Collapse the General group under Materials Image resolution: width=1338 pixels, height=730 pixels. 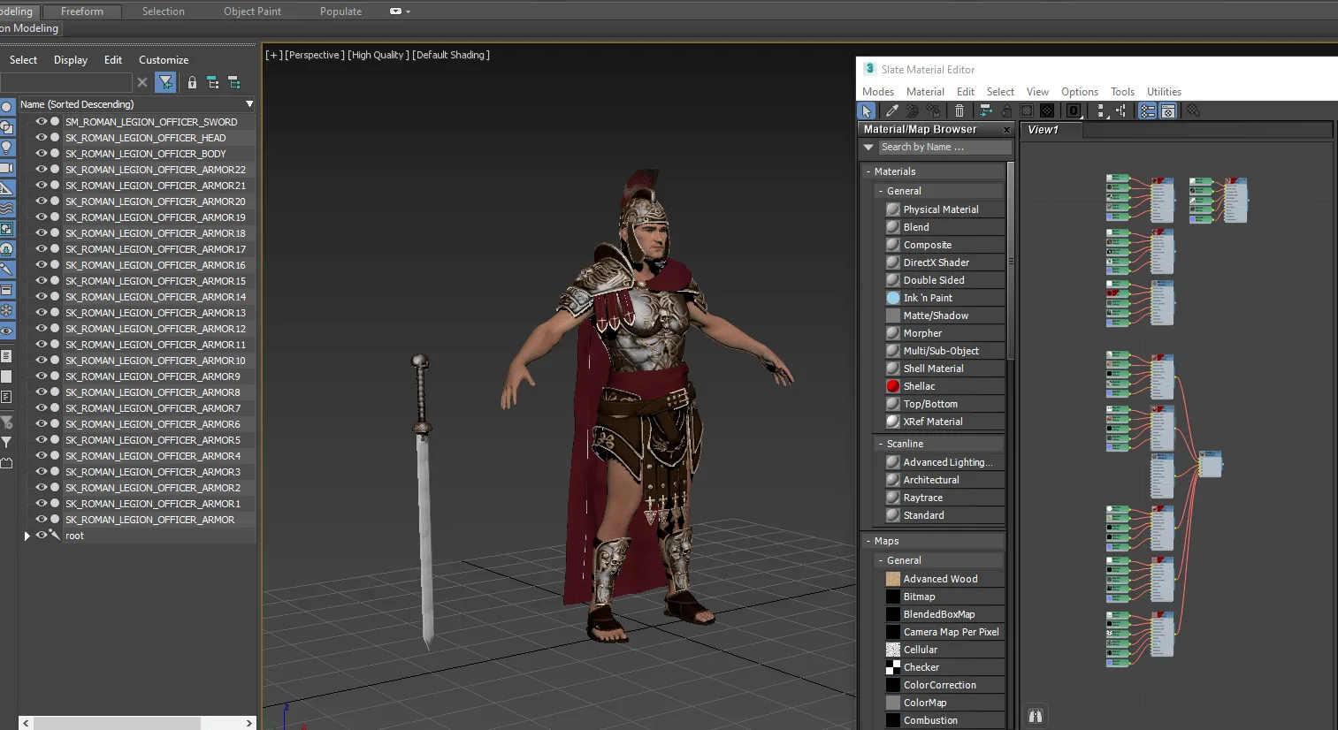pyautogui.click(x=881, y=191)
